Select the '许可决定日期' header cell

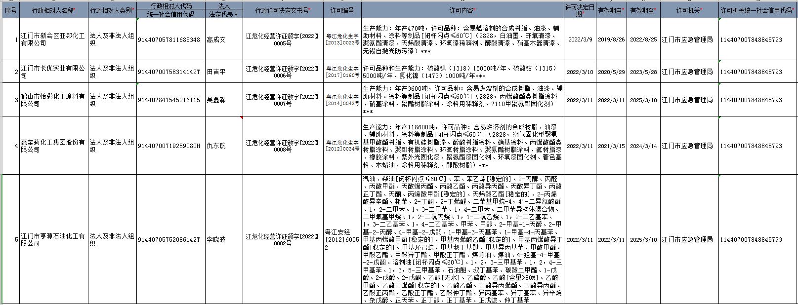pos(580,10)
